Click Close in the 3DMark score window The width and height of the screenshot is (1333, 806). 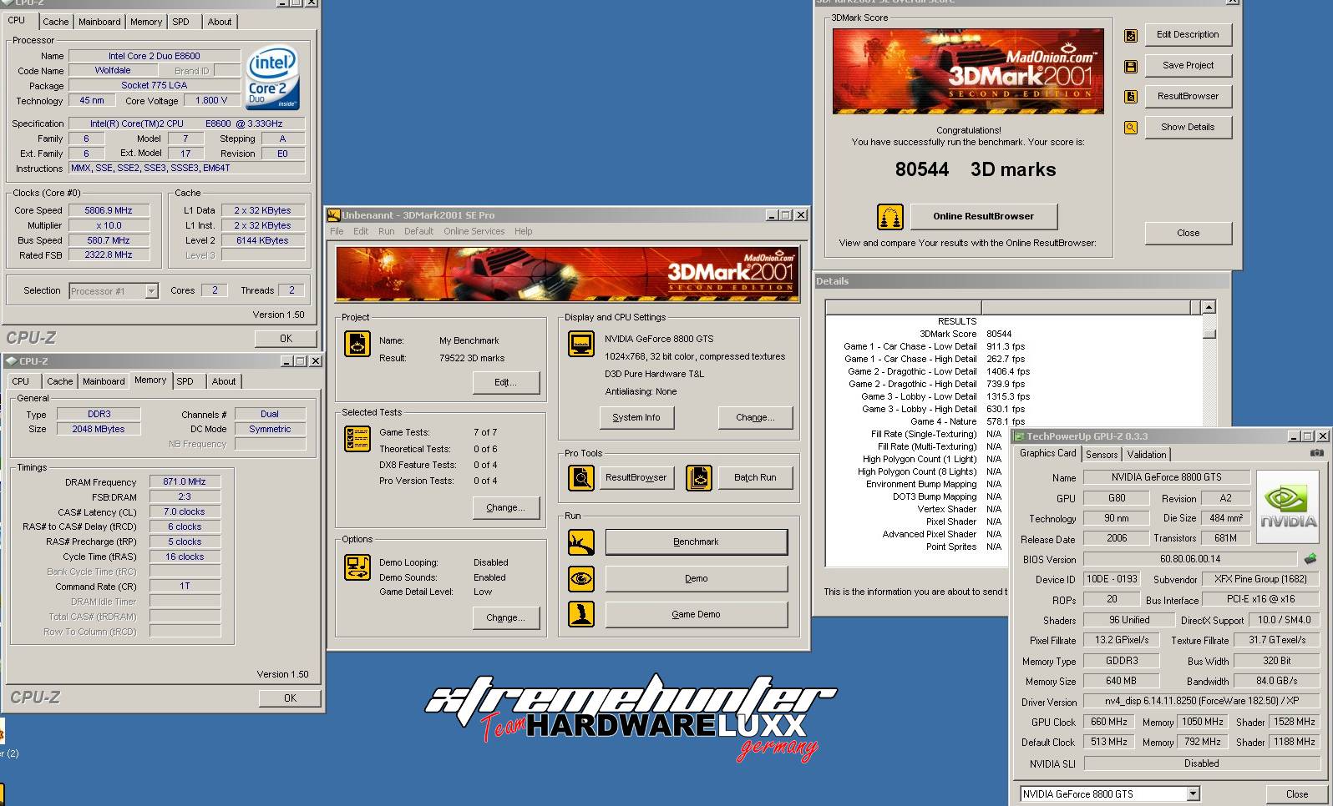point(1188,234)
